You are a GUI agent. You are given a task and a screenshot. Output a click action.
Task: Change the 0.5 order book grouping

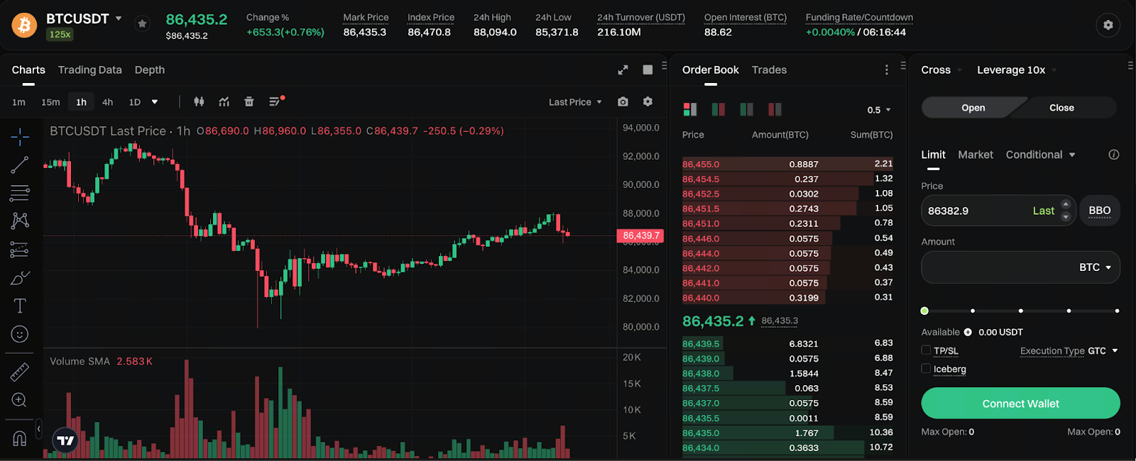(x=879, y=110)
